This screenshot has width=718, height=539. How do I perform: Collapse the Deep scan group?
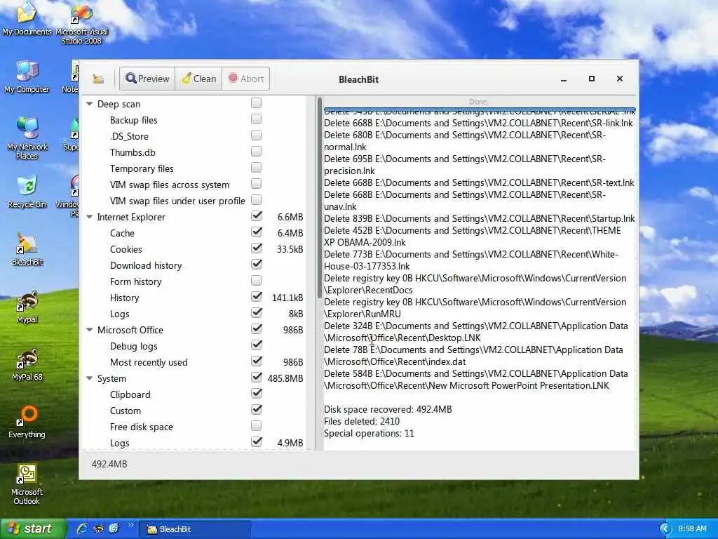click(89, 104)
